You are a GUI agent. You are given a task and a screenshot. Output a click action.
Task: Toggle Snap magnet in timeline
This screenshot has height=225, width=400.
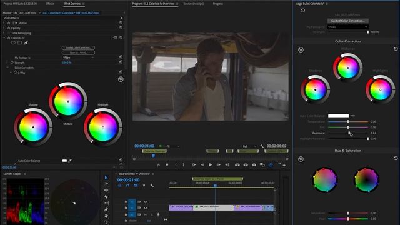tap(127, 186)
